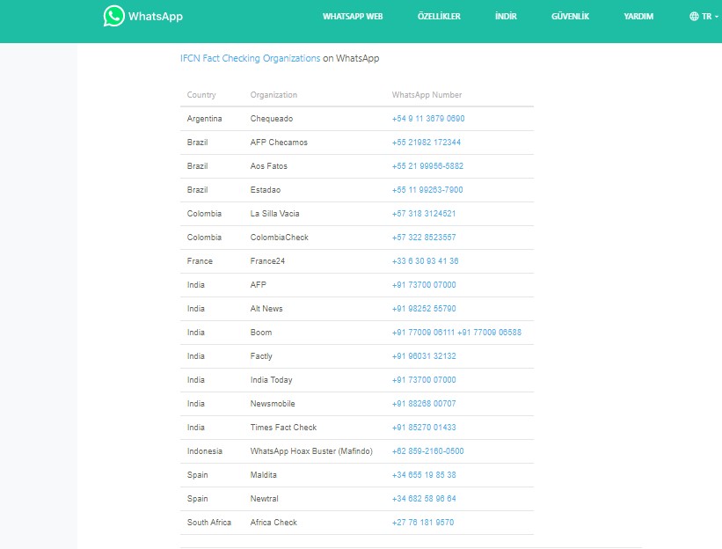Open the GÜVENLİK section

(570, 17)
